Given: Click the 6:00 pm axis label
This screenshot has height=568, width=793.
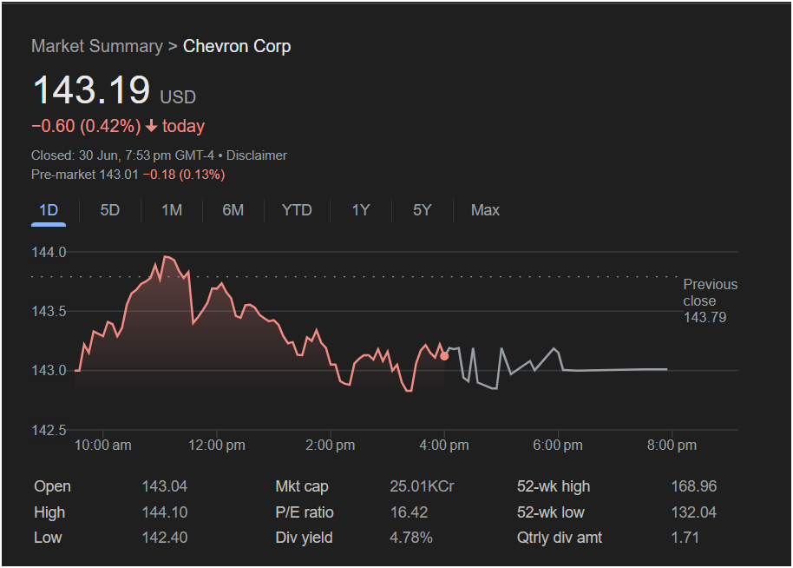Looking at the screenshot, I should click(558, 446).
